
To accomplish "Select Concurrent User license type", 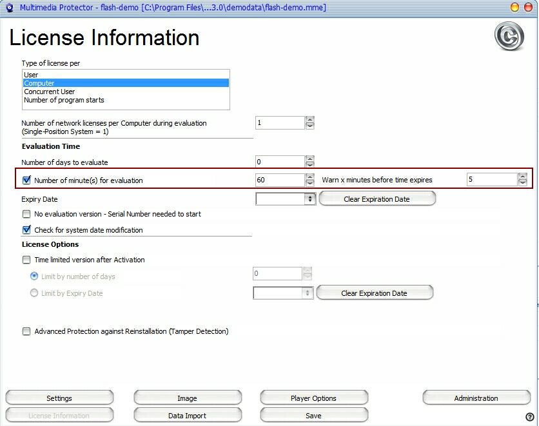I will 50,92.
